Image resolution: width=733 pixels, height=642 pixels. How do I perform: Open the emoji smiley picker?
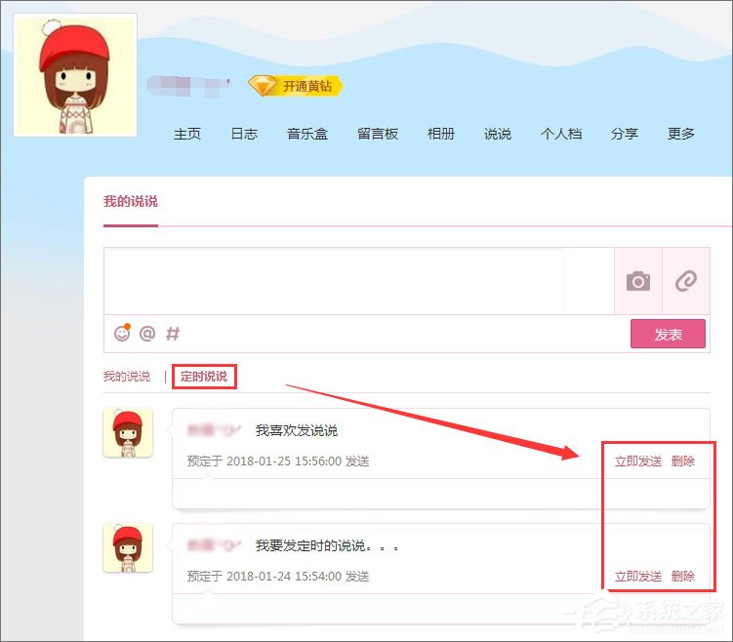[x=122, y=334]
